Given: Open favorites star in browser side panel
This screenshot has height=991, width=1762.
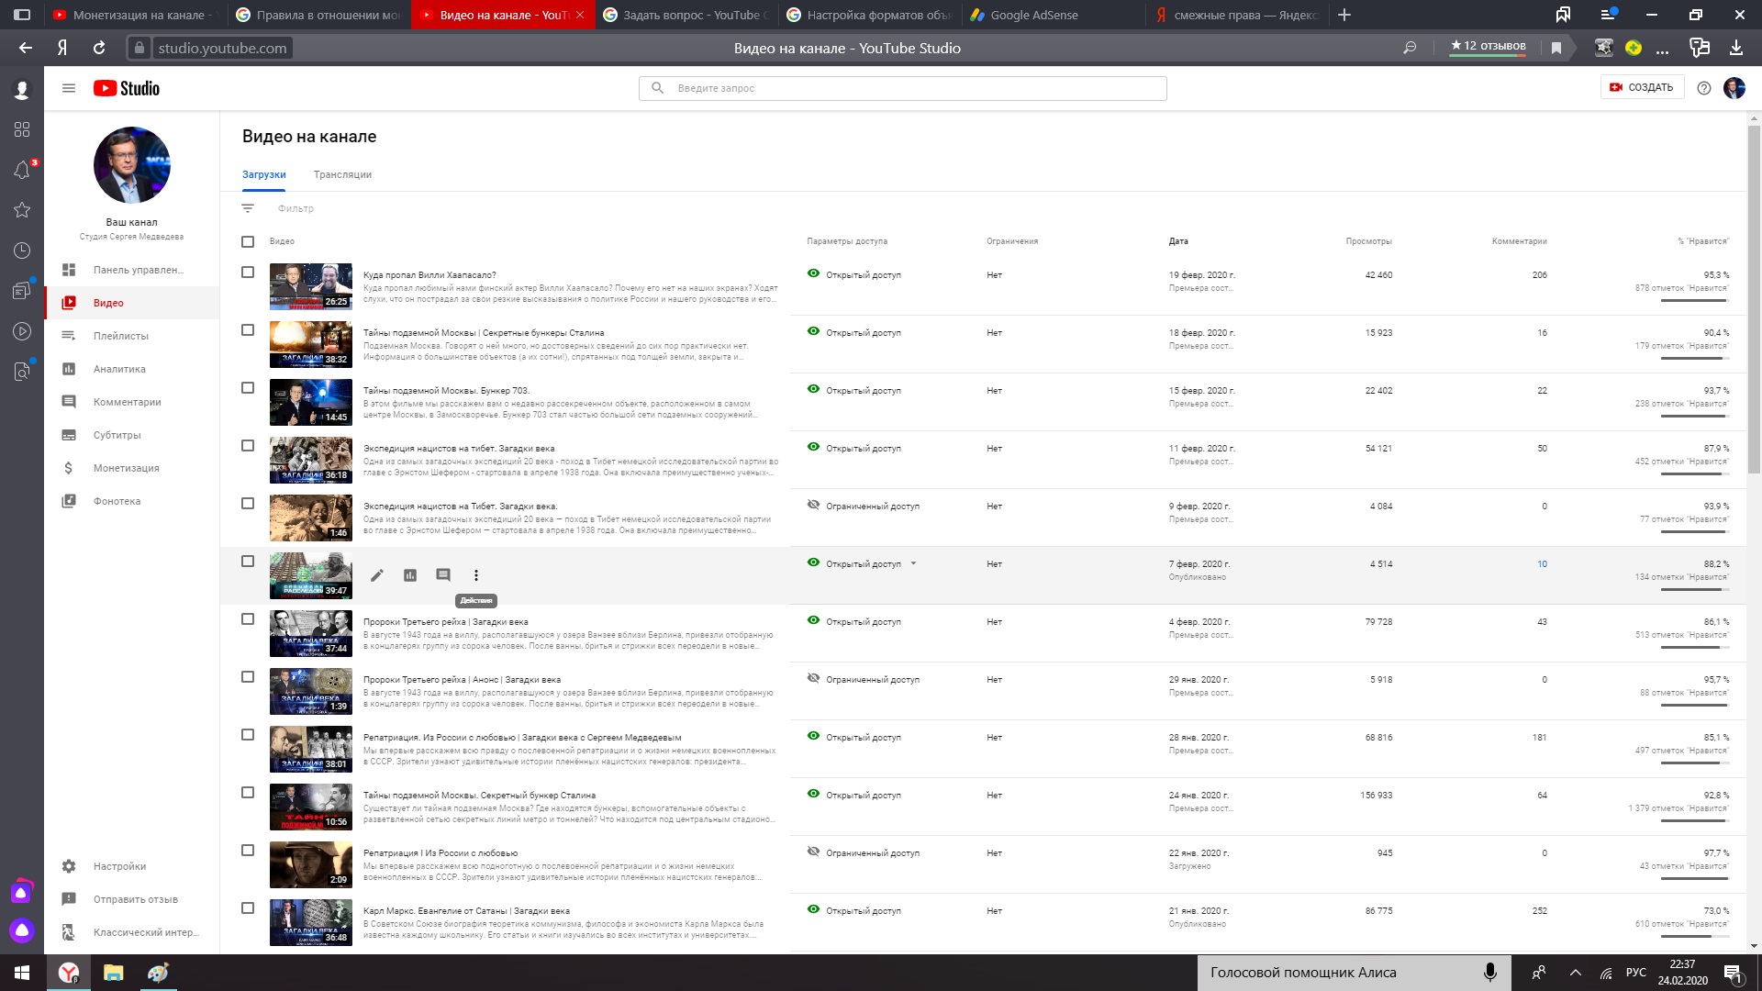Looking at the screenshot, I should tap(22, 210).
